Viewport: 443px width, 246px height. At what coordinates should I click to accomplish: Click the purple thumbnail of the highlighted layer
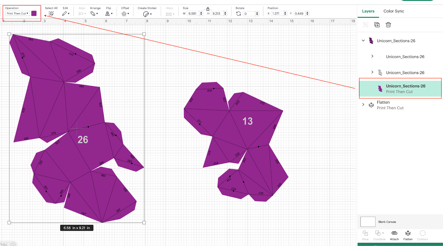click(380, 88)
